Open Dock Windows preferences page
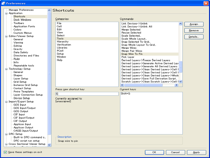The width and height of the screenshot is (210, 158). [22, 20]
